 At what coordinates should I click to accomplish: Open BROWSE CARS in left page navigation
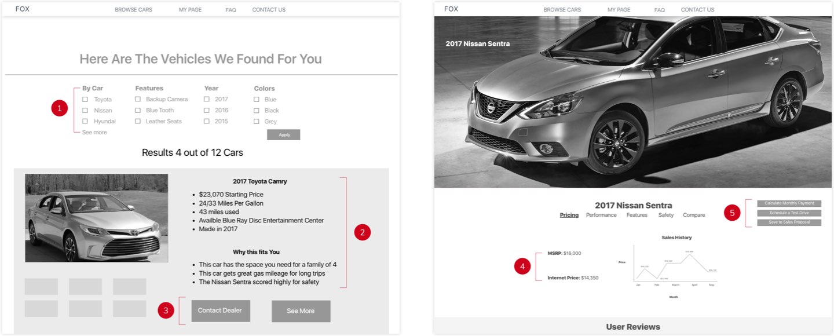[134, 10]
